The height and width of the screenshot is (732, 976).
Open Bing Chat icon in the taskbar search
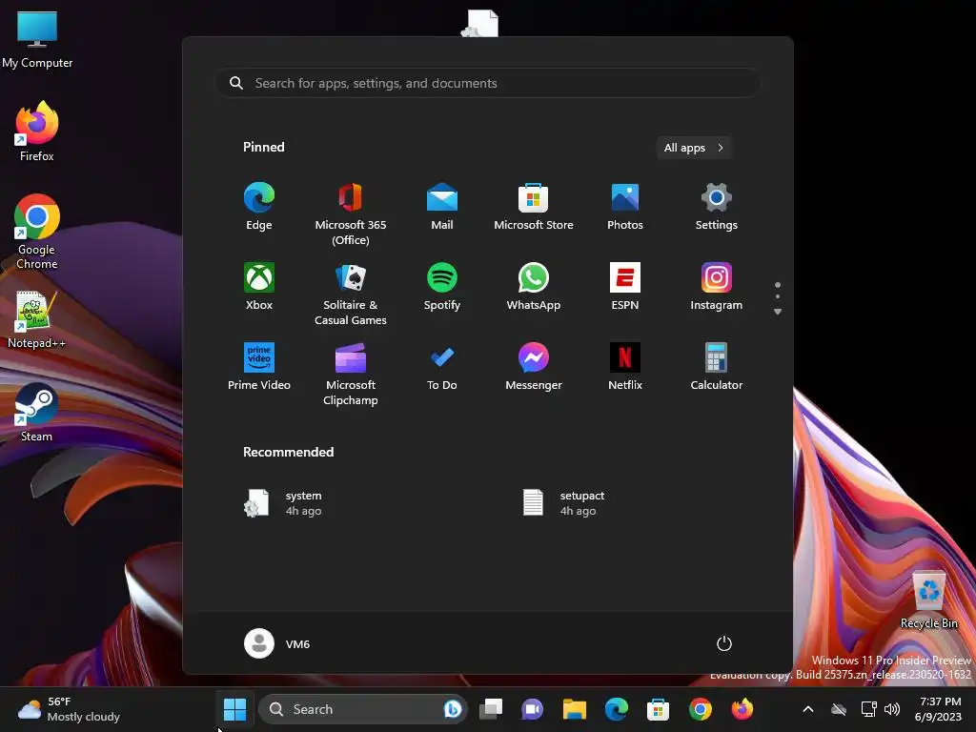pyautogui.click(x=452, y=709)
